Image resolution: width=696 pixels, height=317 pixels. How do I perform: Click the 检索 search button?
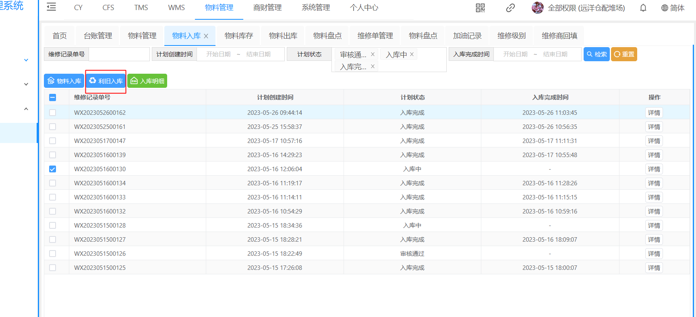coord(597,54)
